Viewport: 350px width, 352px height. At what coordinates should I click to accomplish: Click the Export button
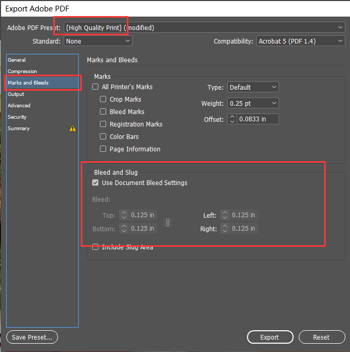pyautogui.click(x=270, y=337)
